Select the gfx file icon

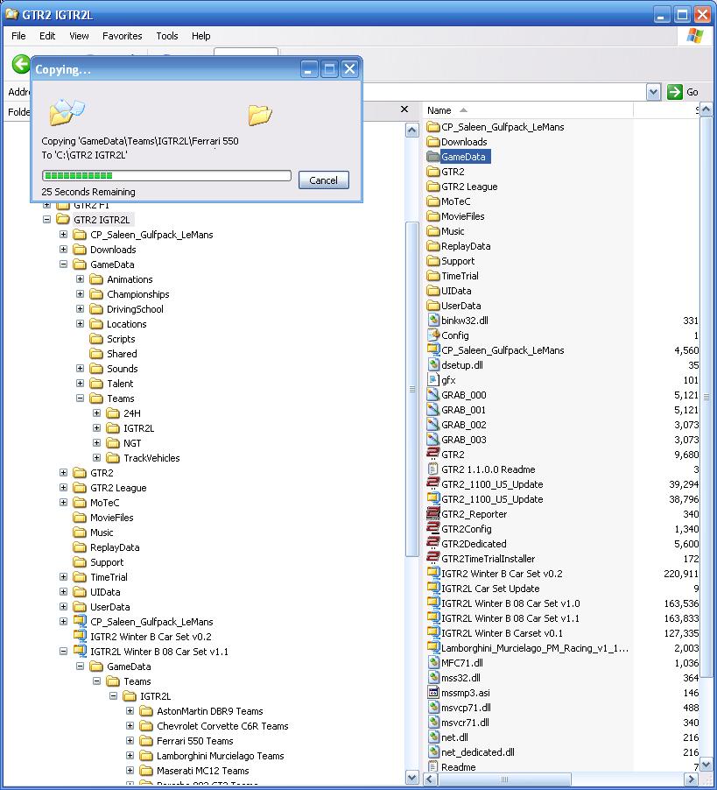pos(433,380)
